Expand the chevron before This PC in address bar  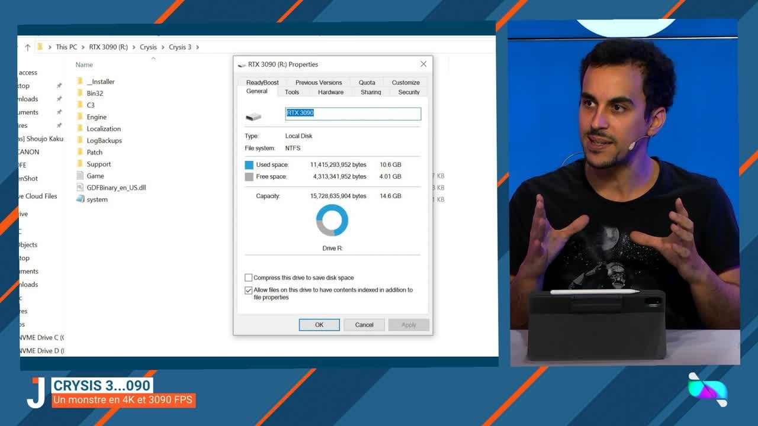pos(50,47)
